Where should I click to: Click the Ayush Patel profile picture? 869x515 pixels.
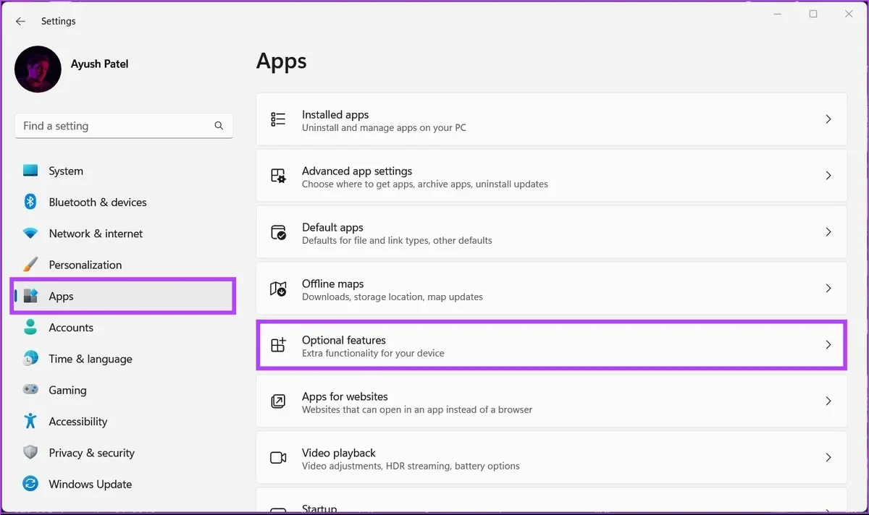(38, 69)
